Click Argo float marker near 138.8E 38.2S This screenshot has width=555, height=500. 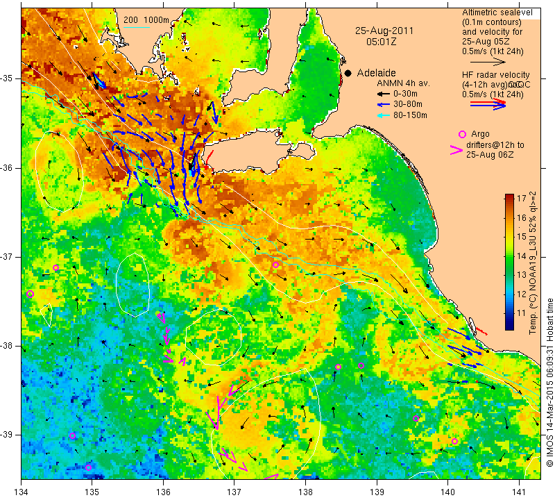[361, 366]
